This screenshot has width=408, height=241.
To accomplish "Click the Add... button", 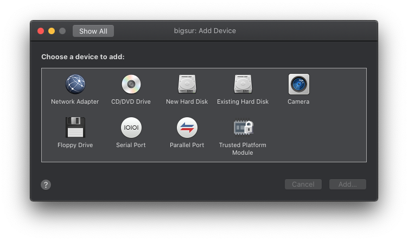I will tap(347, 185).
